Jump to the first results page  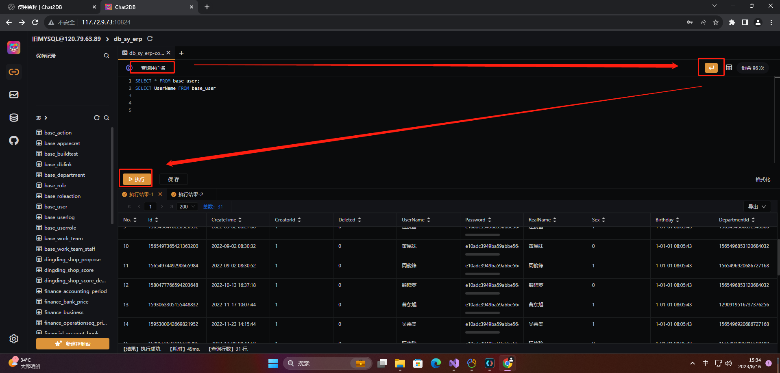pos(129,206)
